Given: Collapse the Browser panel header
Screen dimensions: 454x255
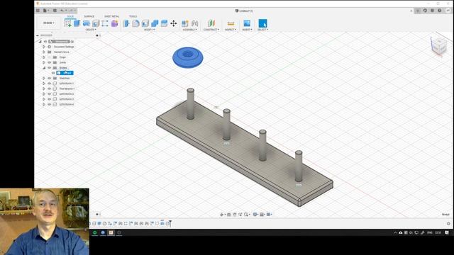Looking at the screenshot, I should [x=38, y=35].
